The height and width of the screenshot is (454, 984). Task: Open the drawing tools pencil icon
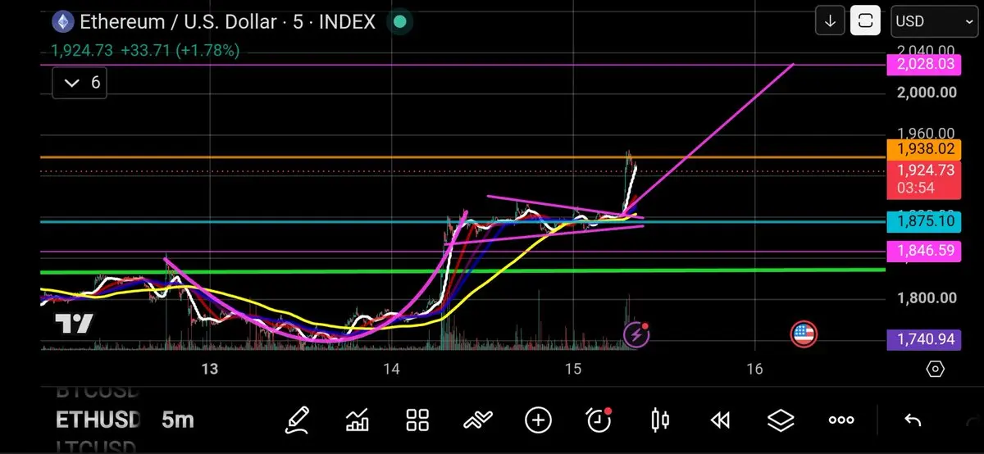click(298, 420)
